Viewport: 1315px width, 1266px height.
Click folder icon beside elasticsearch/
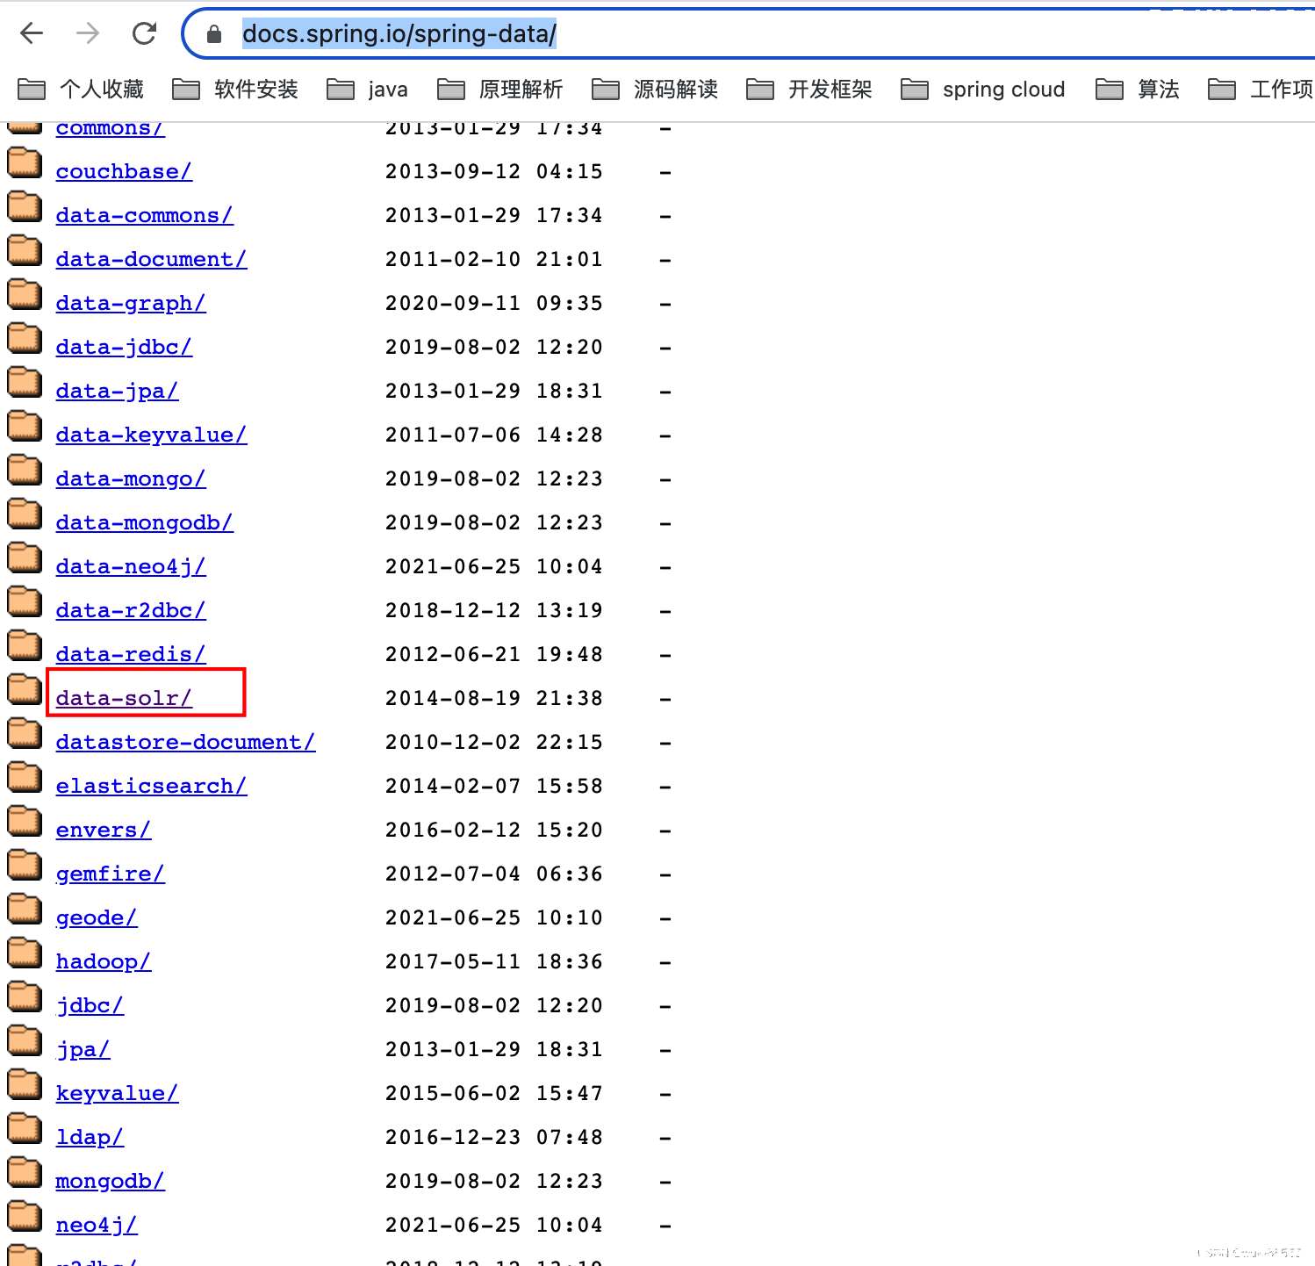(x=25, y=777)
